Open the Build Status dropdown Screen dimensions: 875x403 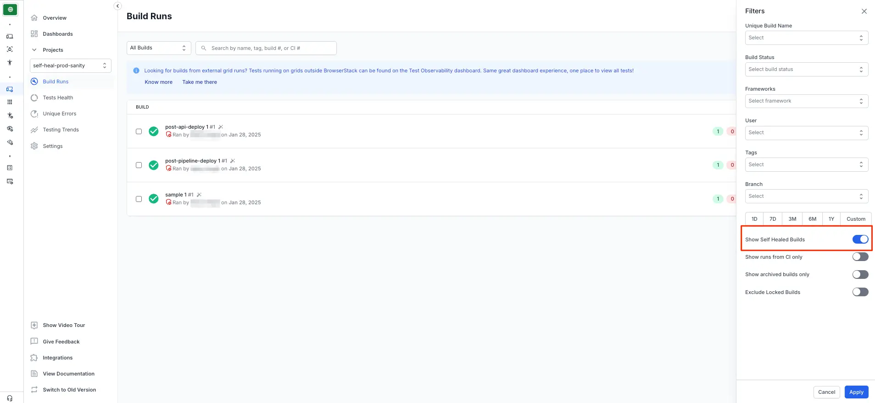(x=806, y=70)
